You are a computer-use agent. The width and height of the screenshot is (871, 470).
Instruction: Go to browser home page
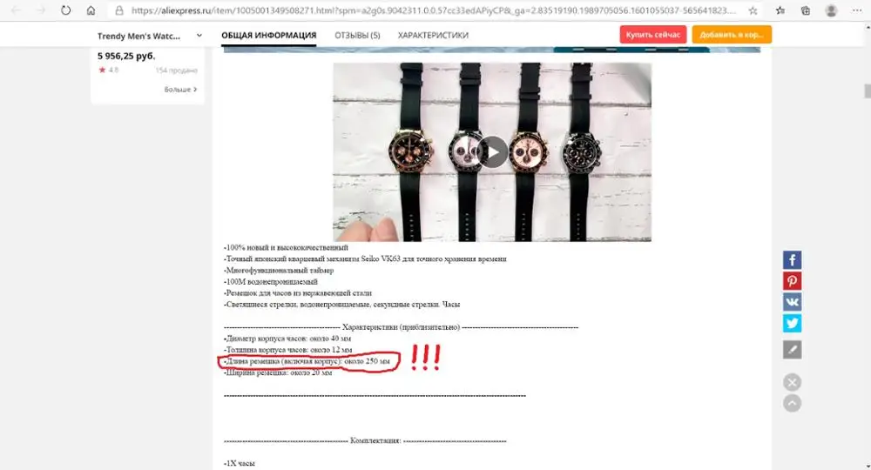point(91,10)
